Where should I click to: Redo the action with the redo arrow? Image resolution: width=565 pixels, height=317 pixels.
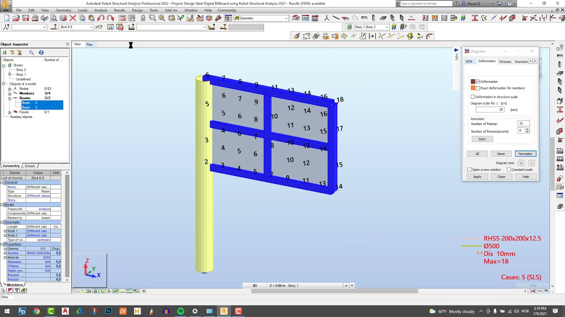110,18
